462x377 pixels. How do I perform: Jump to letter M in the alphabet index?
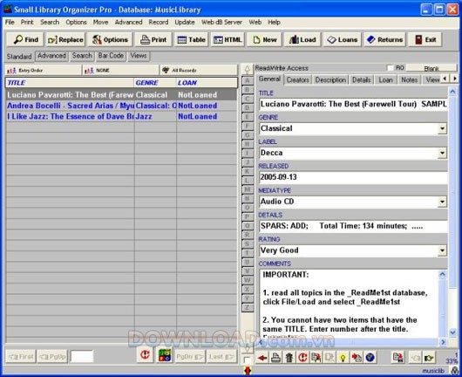pyautogui.click(x=248, y=189)
